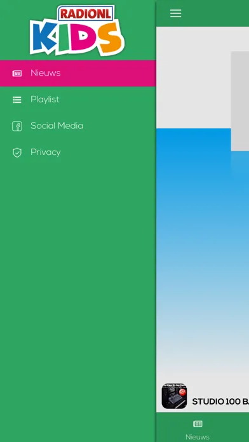Screen dimensions: 249x442
Task: Click the STUDIO 100 now-playing title
Action: (x=220, y=402)
